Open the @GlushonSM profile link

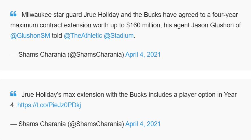click(x=30, y=36)
